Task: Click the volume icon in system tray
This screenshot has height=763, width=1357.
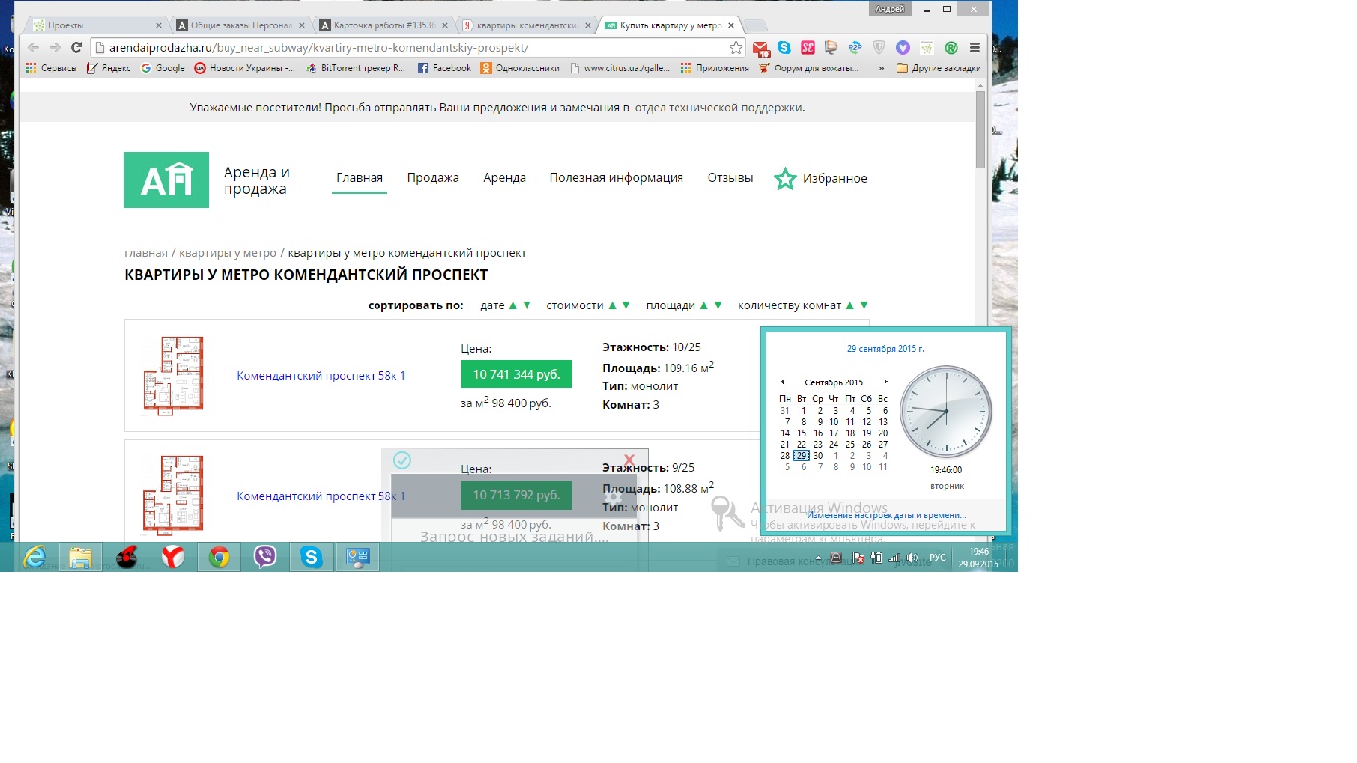Action: [x=911, y=558]
